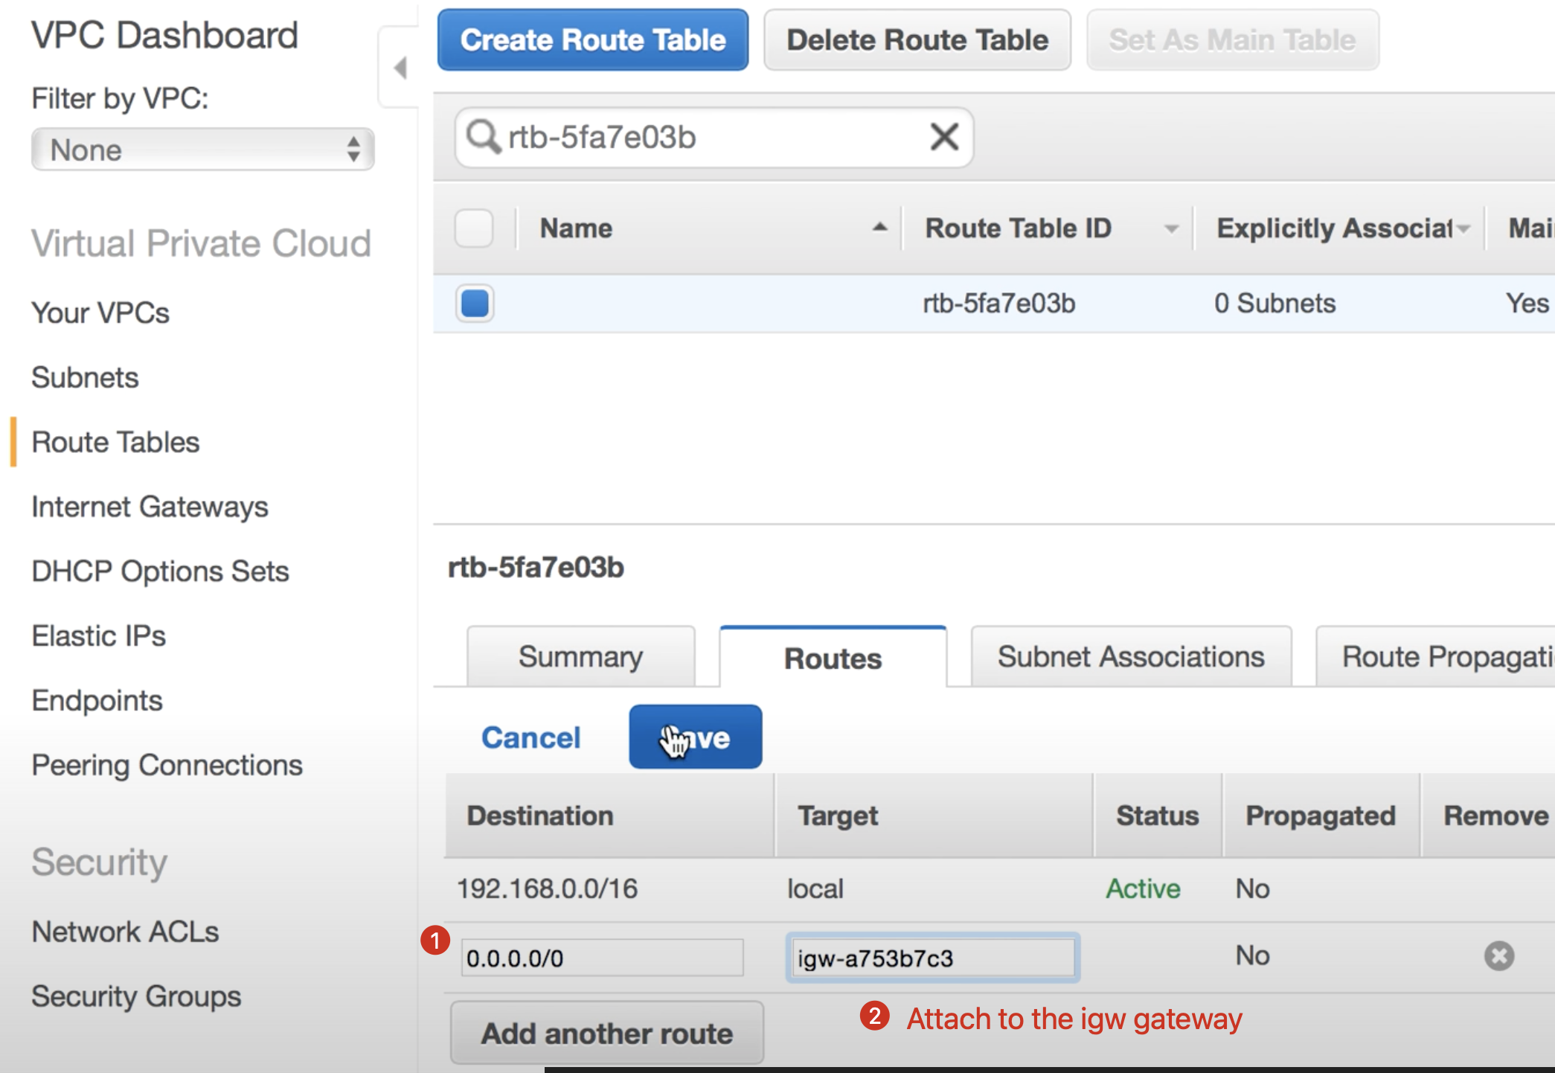Open Elastic IPs in sidebar

coord(98,635)
